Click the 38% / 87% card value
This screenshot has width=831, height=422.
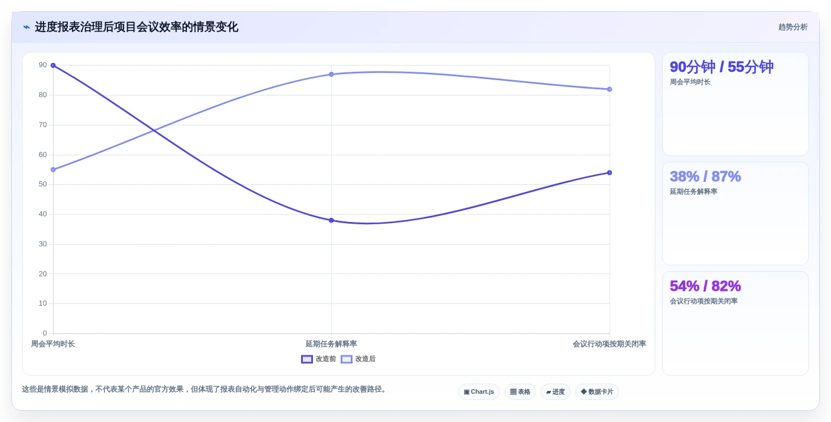(705, 177)
